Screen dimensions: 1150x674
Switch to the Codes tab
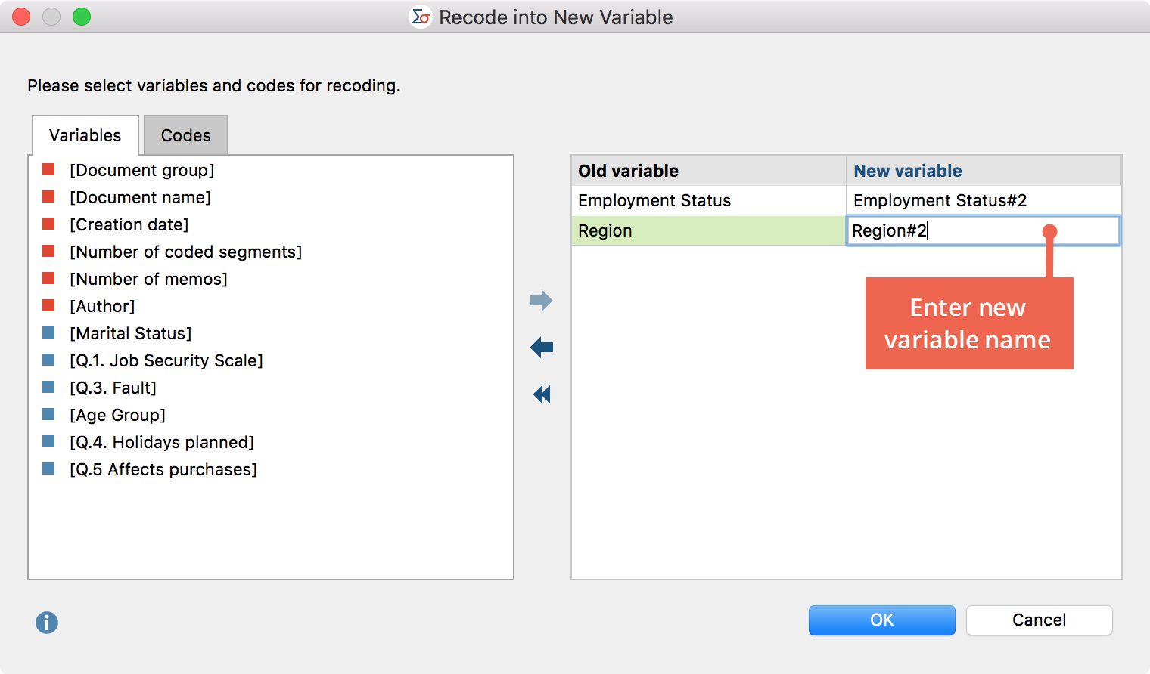[x=185, y=135]
